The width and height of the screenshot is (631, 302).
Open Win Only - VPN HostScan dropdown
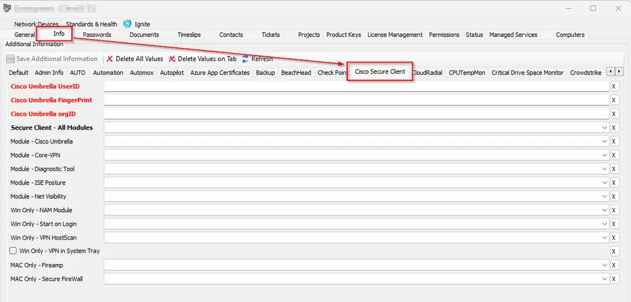604,238
